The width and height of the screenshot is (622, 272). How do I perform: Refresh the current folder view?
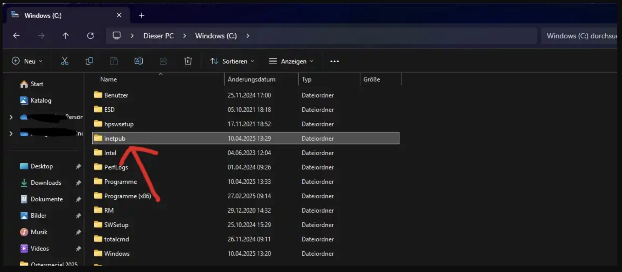(90, 35)
